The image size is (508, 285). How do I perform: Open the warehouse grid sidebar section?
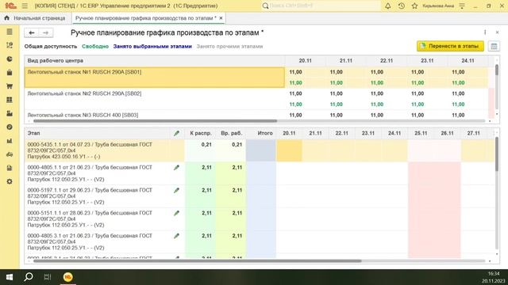(x=10, y=100)
